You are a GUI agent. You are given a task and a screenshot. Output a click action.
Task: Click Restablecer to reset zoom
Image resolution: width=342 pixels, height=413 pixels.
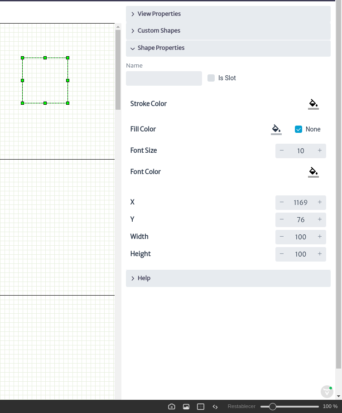(241, 406)
